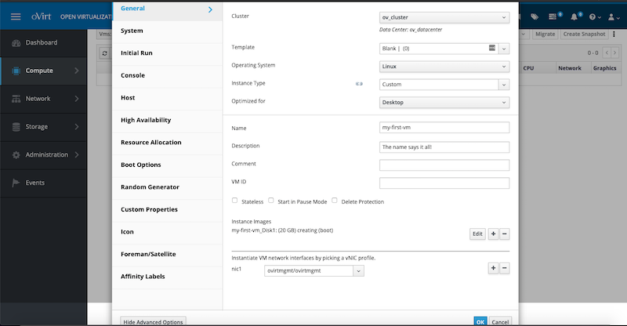Expand the Compute sidebar submenu
The width and height of the screenshot is (627, 326).
tap(76, 71)
